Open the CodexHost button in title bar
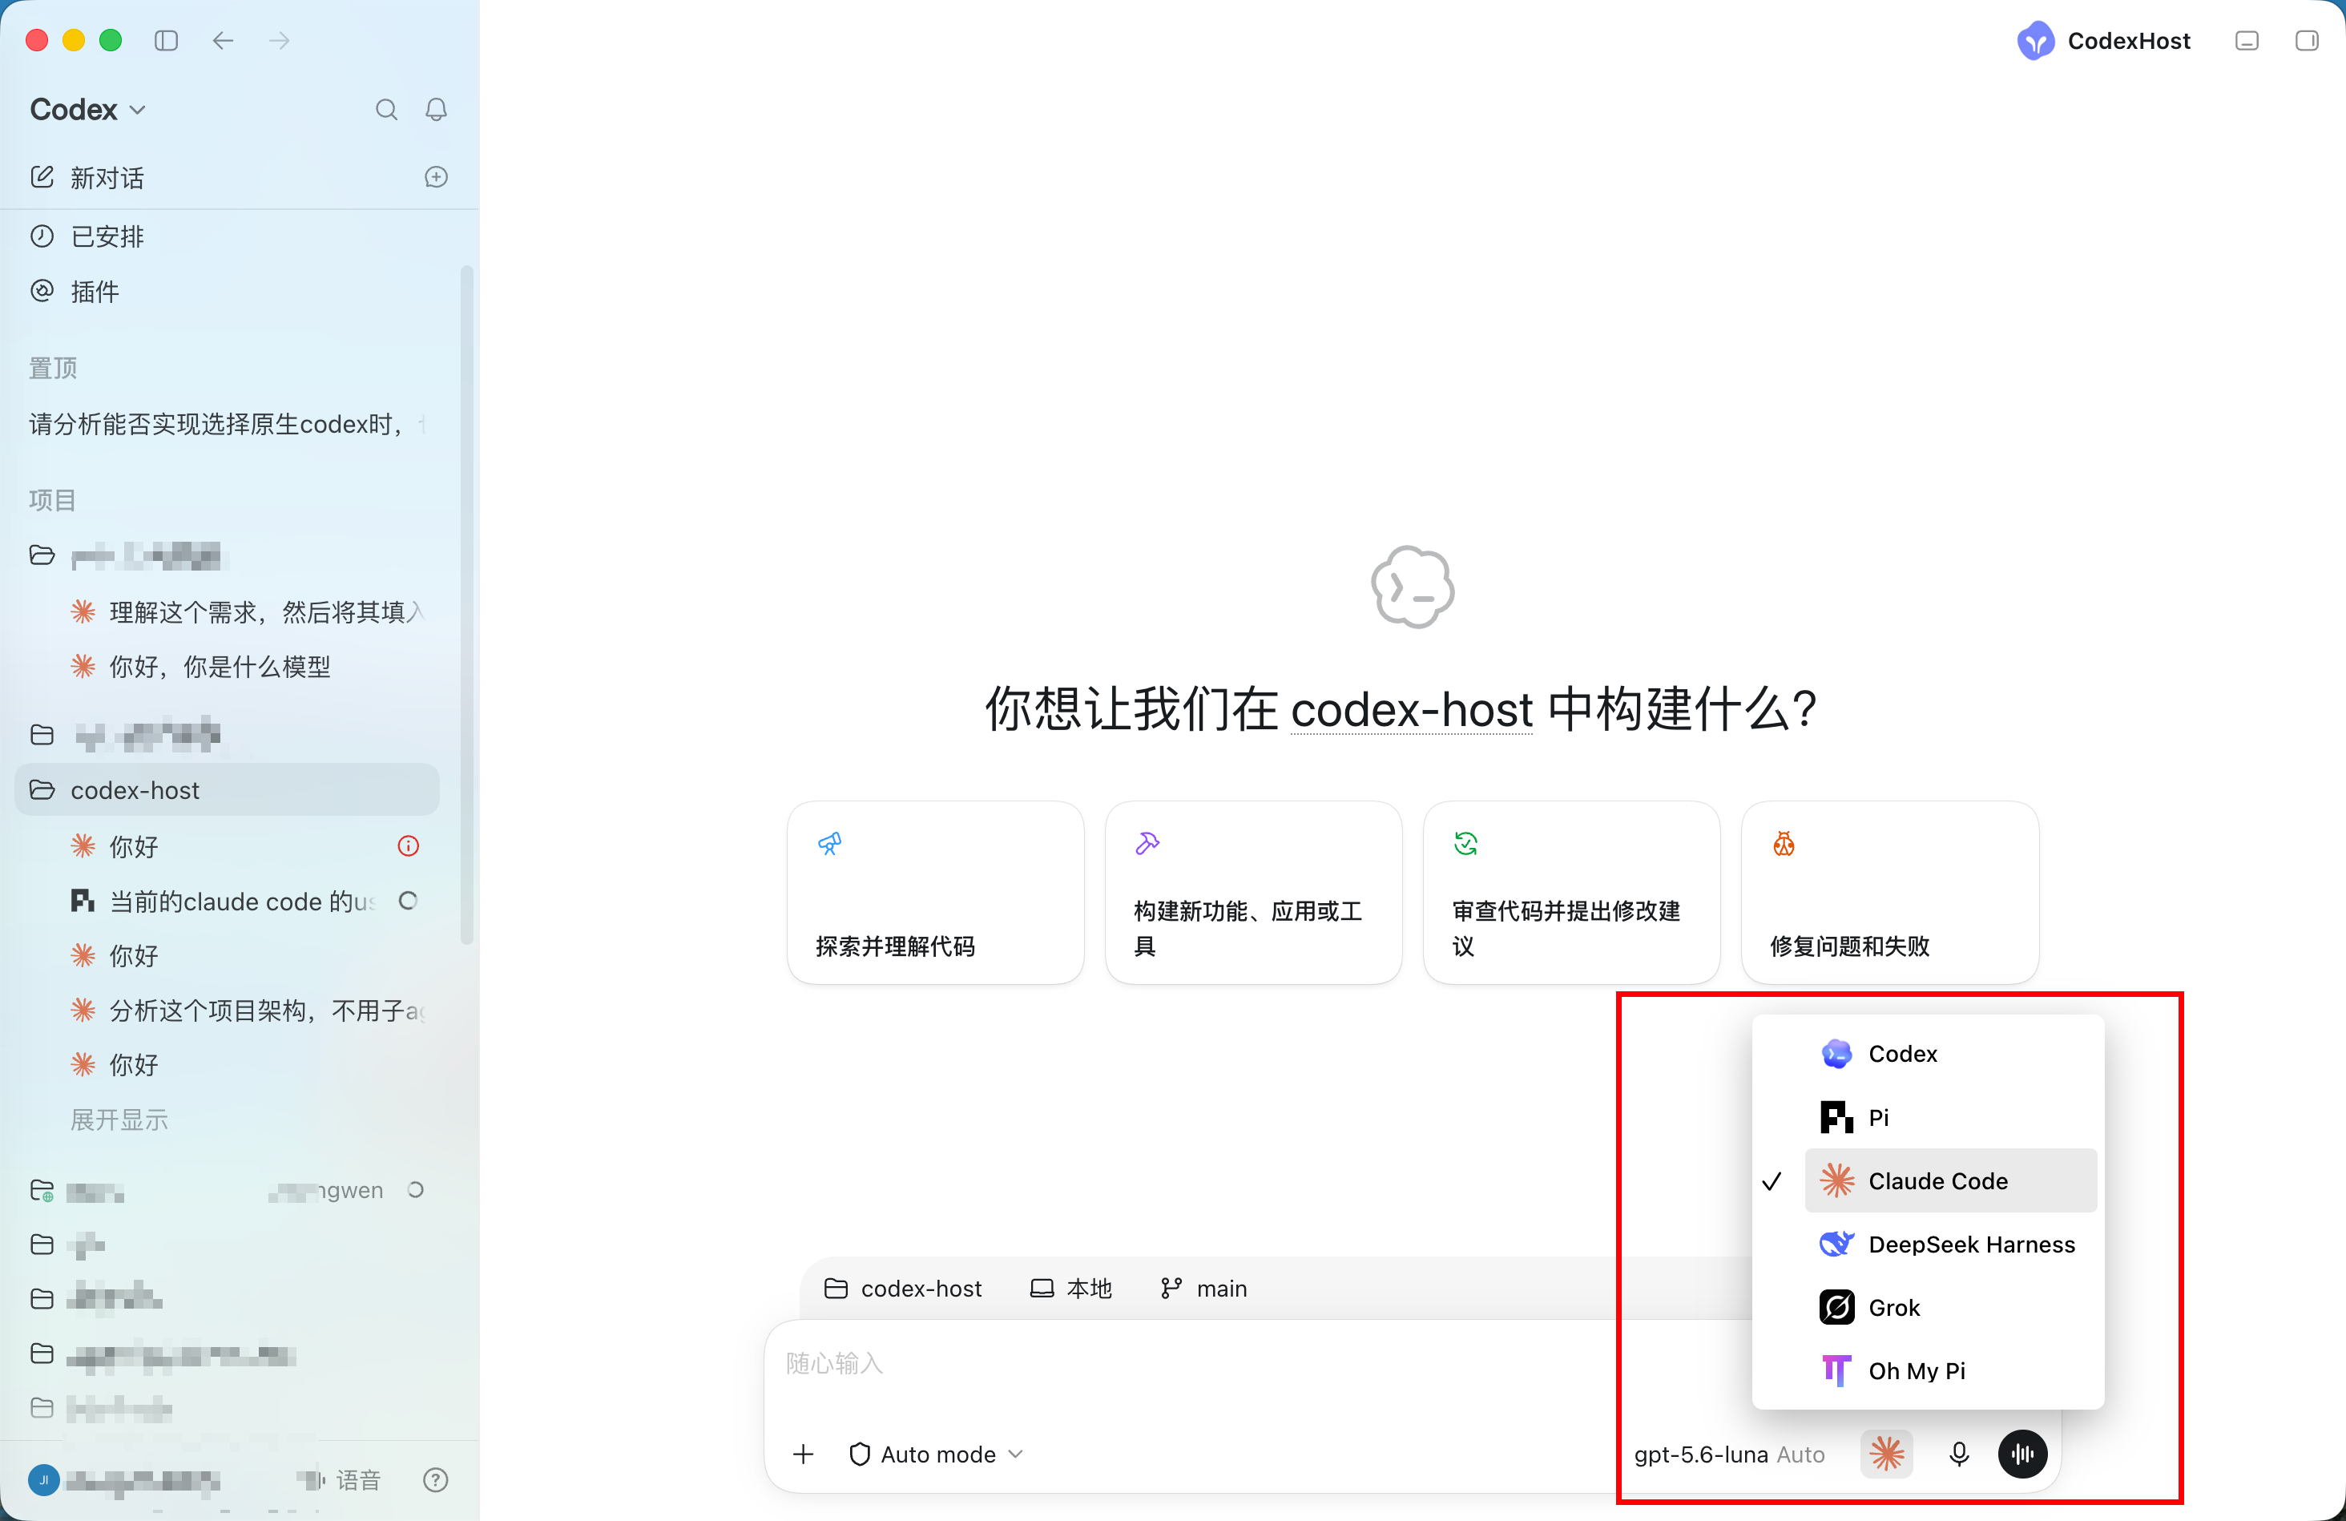The image size is (2346, 1521). (2103, 42)
